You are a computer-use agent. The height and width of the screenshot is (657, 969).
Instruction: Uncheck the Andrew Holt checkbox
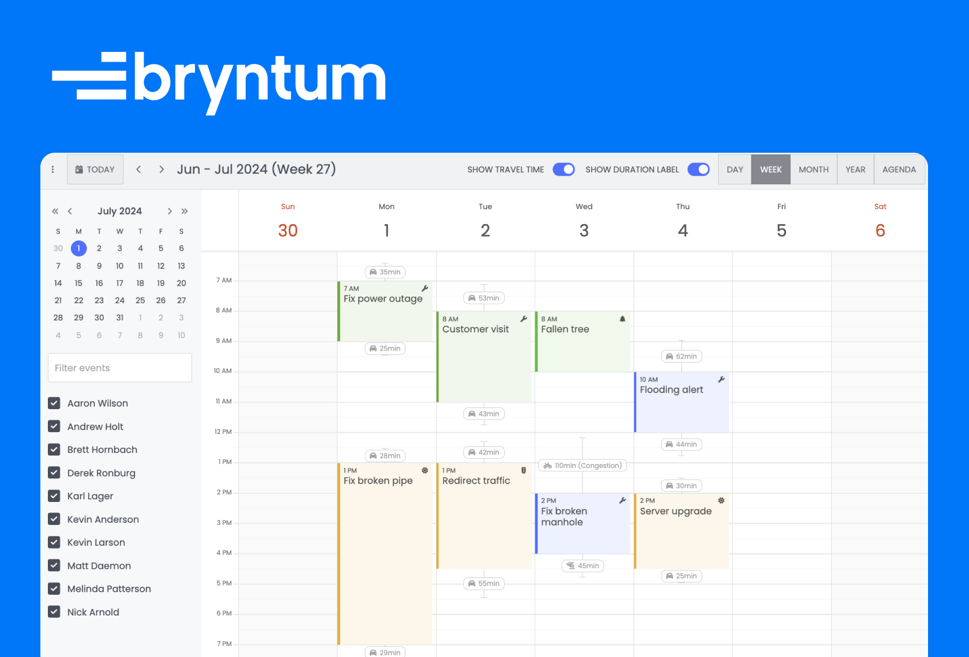pos(54,426)
